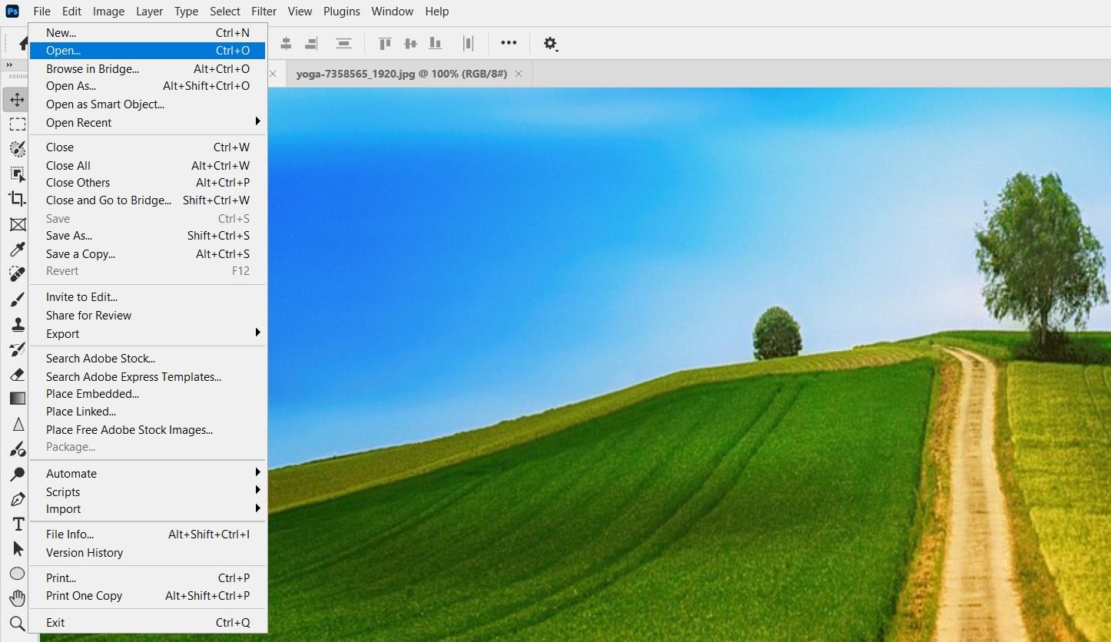Switch to the yoga-7358565_1920.jpg tab

401,74
